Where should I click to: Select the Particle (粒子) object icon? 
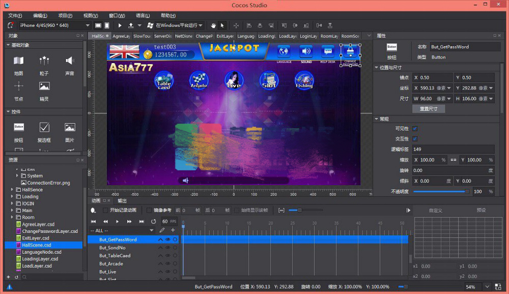44,61
